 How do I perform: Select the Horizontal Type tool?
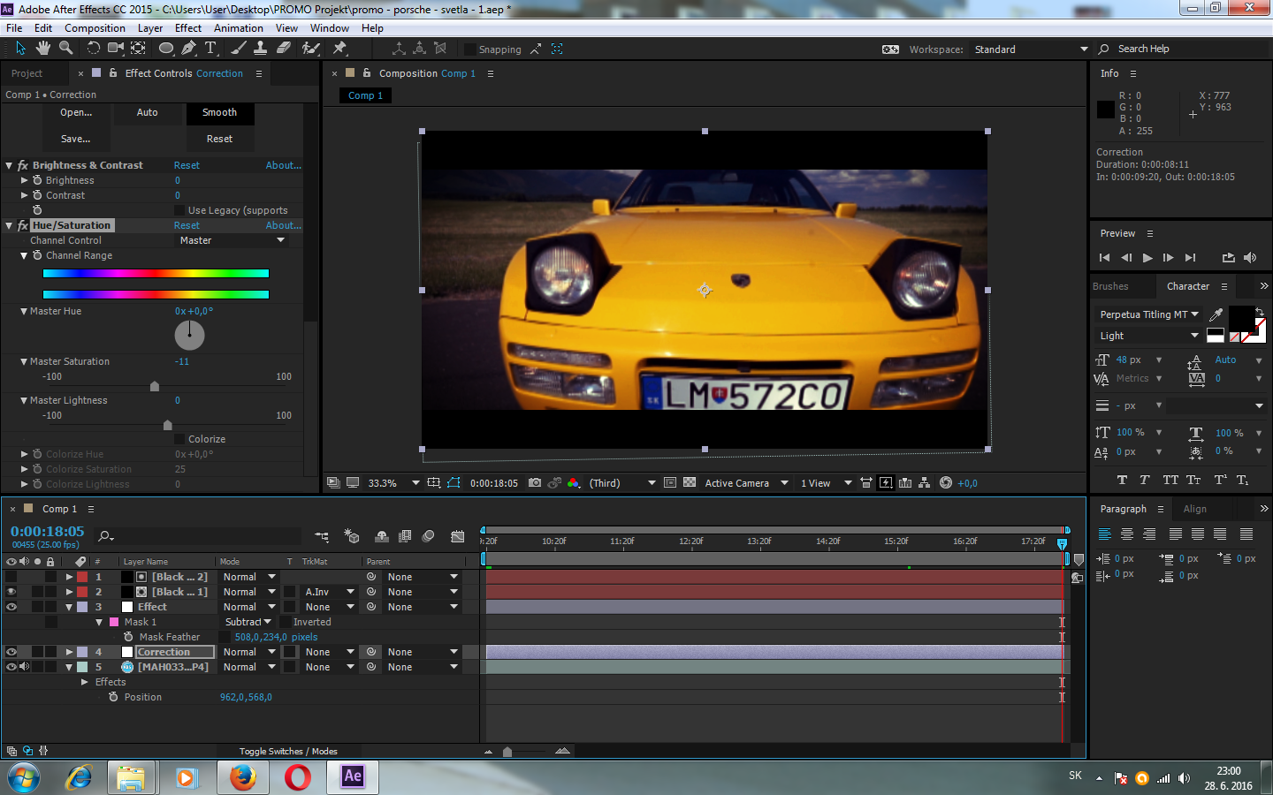coord(211,49)
